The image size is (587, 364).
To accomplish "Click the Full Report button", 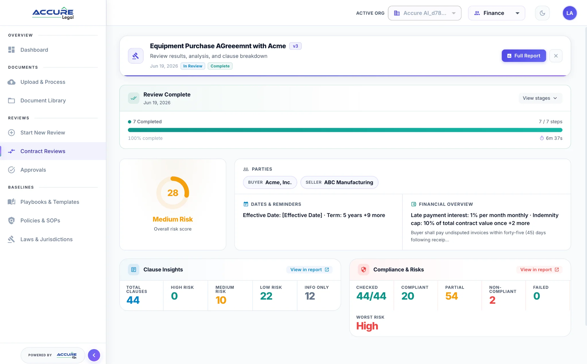I will [x=524, y=56].
